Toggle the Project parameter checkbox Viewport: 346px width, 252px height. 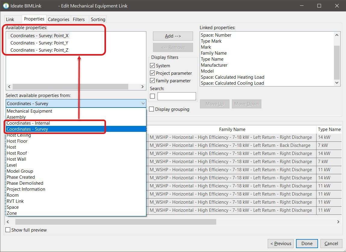(152, 73)
